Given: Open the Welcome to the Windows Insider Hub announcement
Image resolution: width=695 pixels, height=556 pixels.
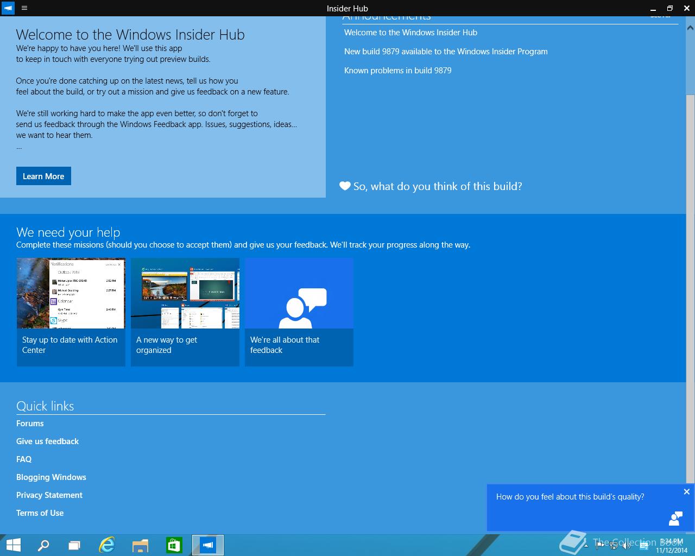Looking at the screenshot, I should click(x=410, y=33).
